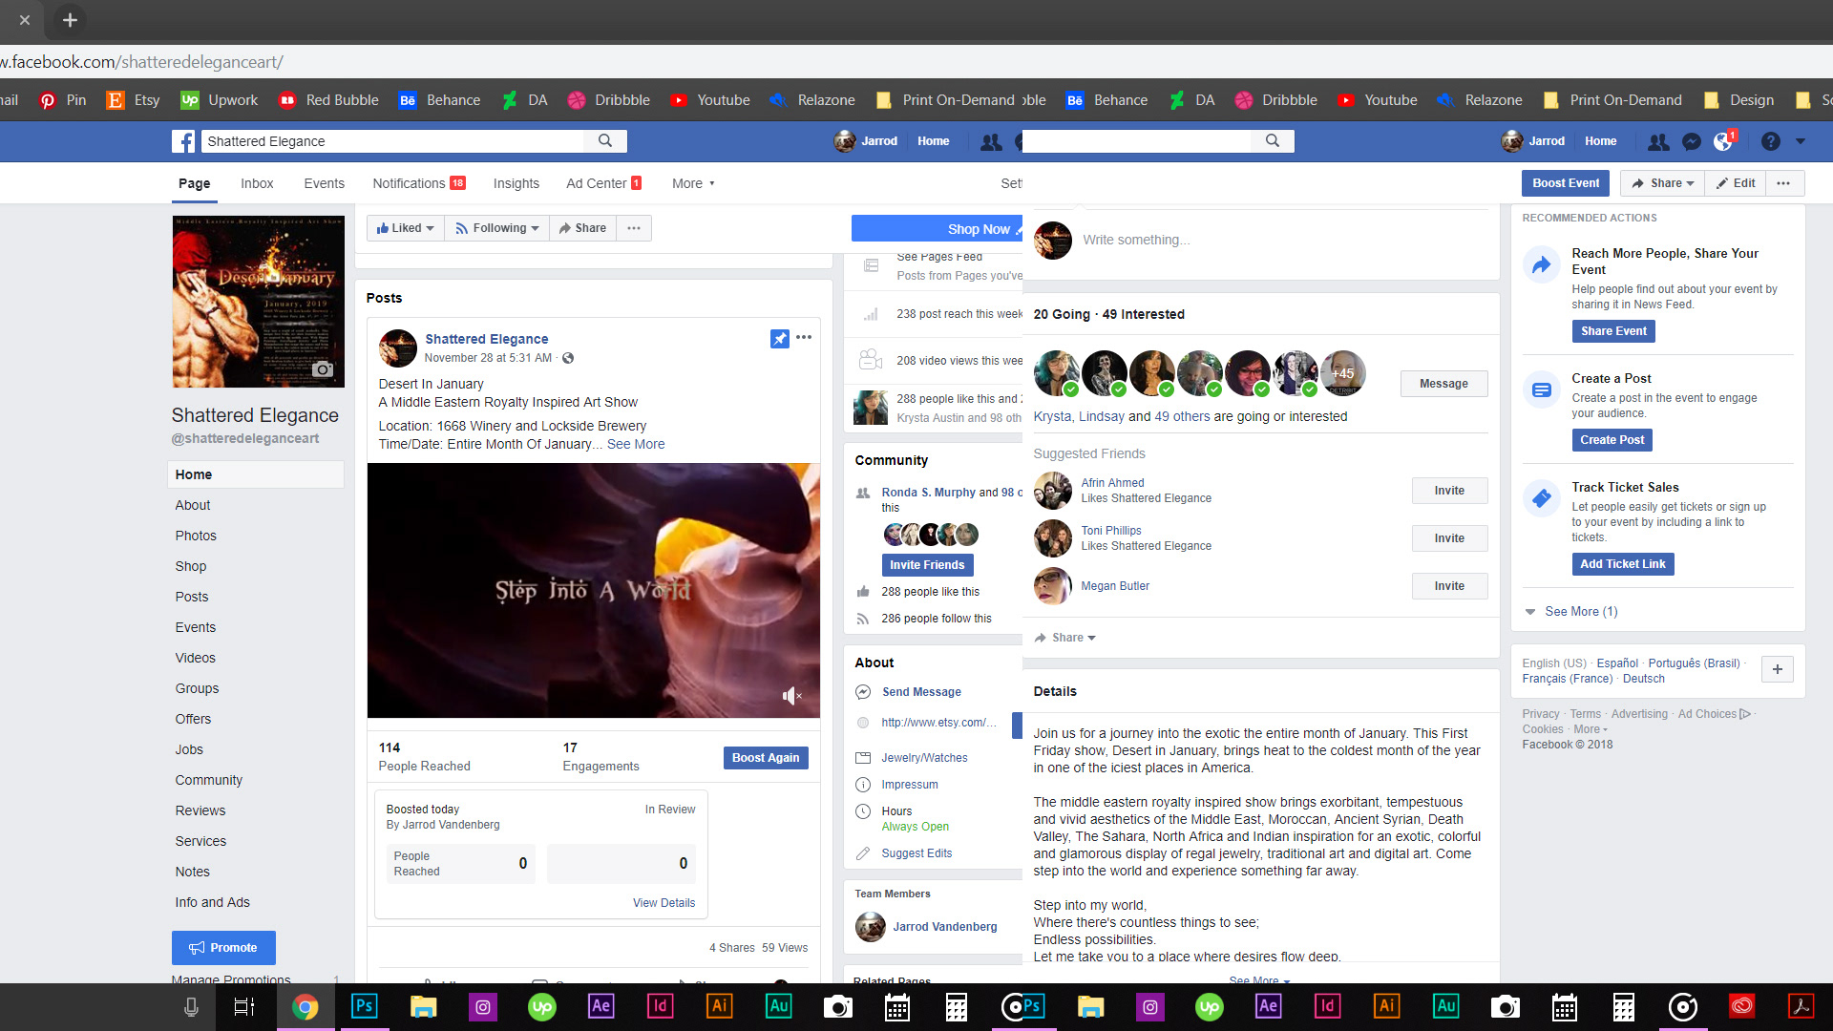The image size is (1833, 1031).
Task: Launch Adobe Acrobat from taskbar
Action: 1801,1006
